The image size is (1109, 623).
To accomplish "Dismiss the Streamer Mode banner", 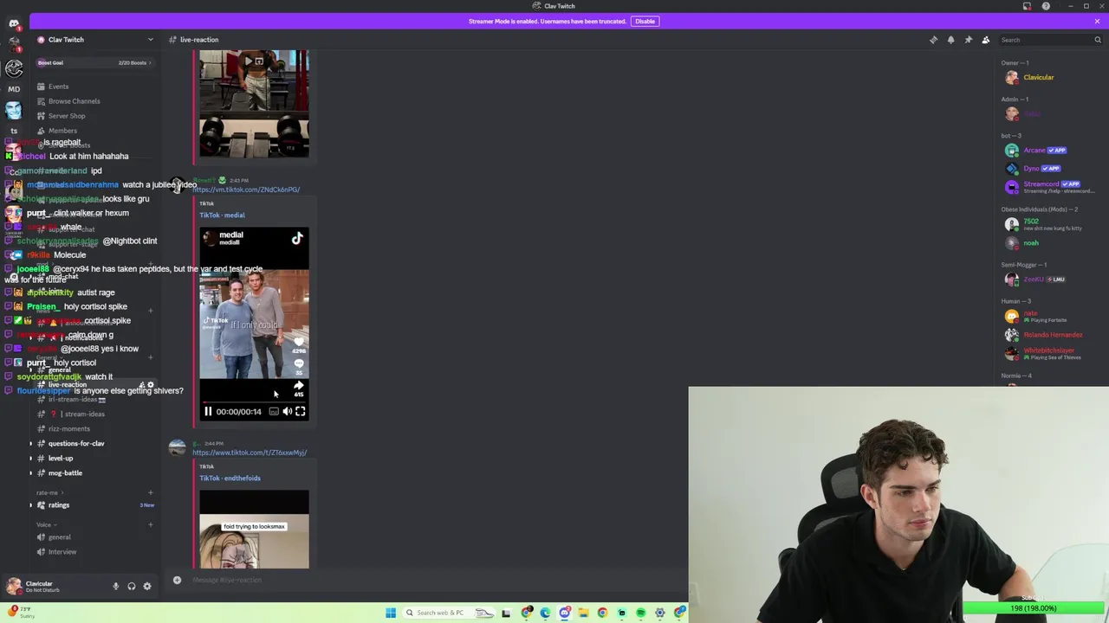I will (x=1097, y=21).
